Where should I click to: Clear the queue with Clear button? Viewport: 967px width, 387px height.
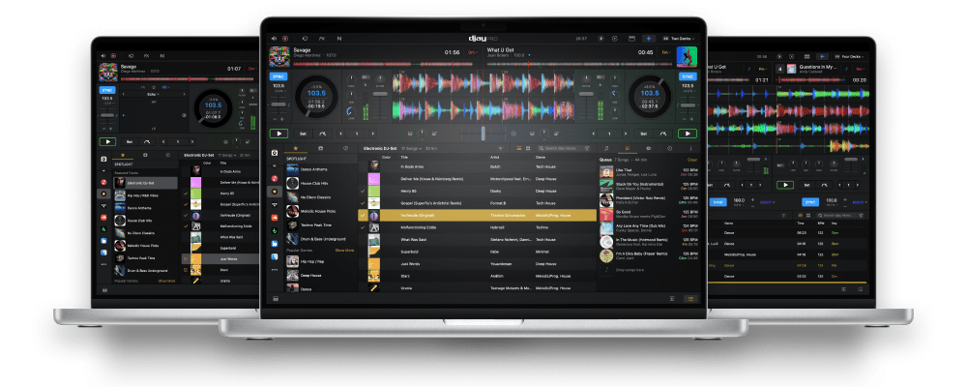coord(691,158)
